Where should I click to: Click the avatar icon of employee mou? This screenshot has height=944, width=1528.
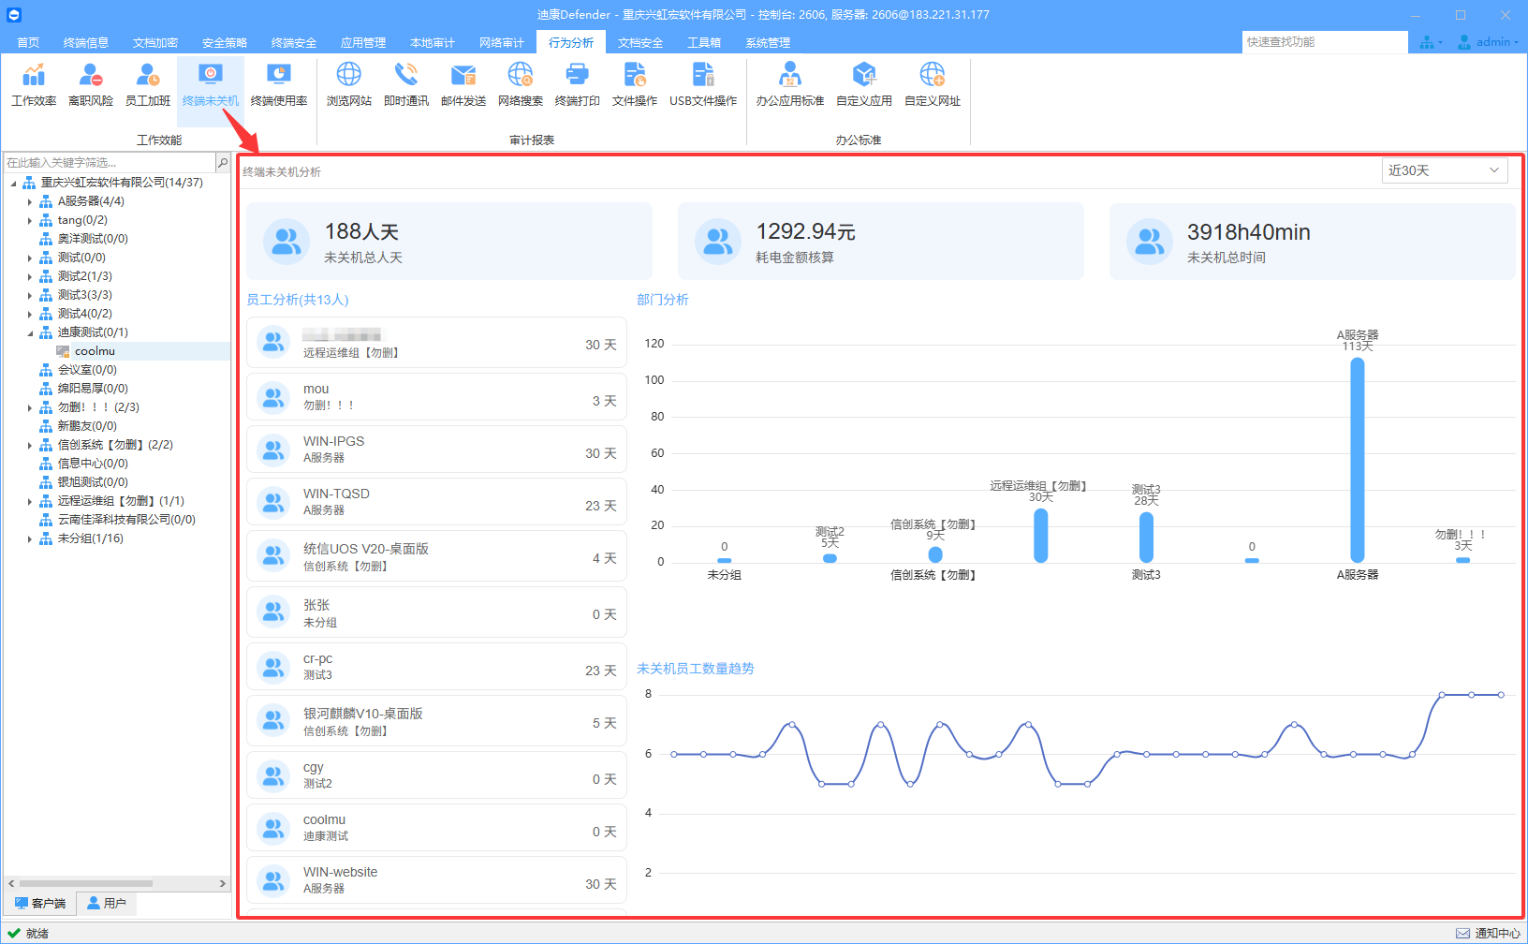coord(273,397)
